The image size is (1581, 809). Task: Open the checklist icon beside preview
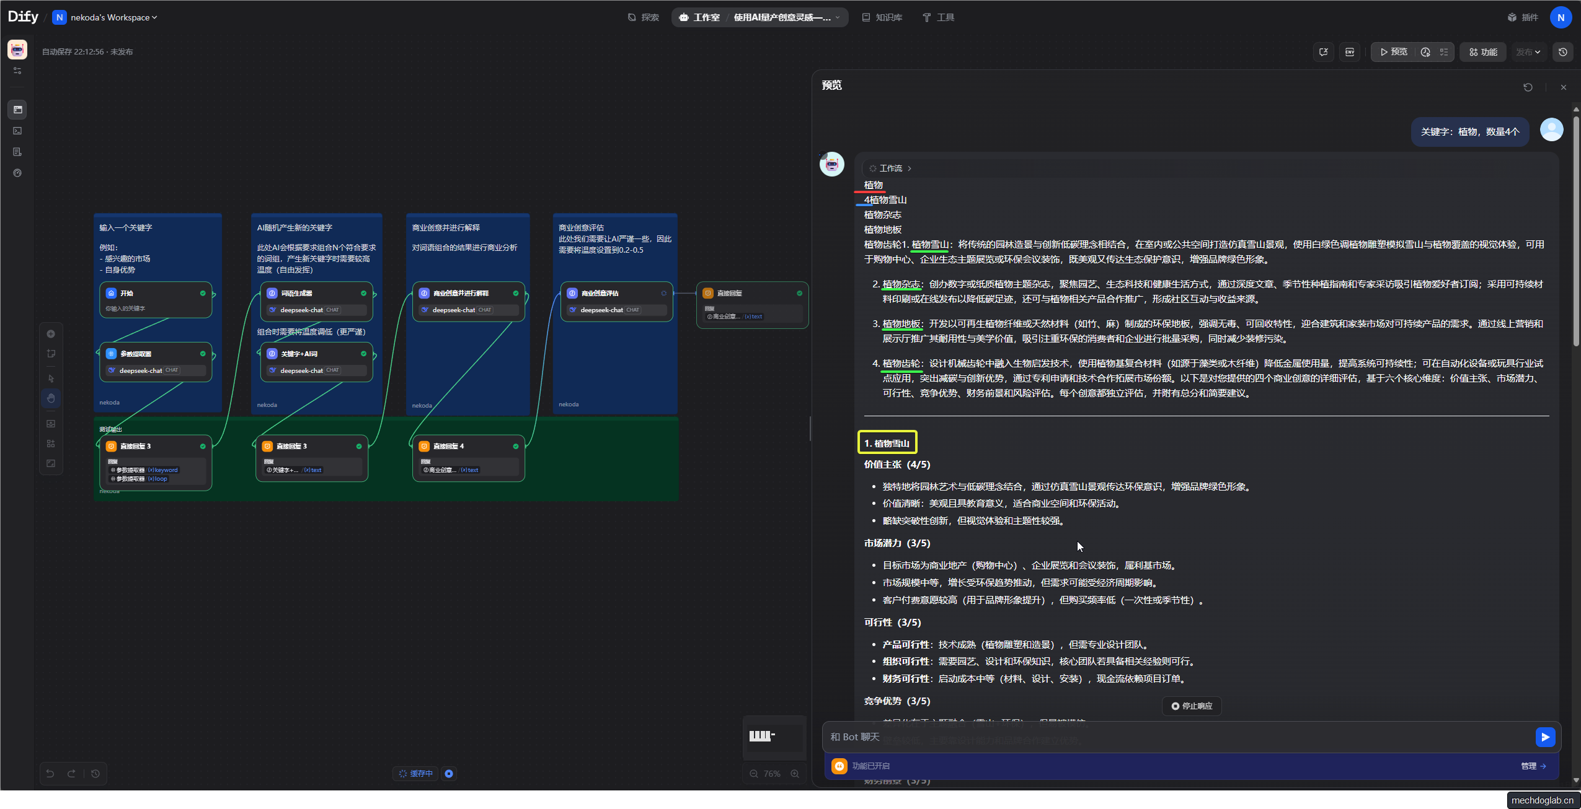pyautogui.click(x=1444, y=52)
